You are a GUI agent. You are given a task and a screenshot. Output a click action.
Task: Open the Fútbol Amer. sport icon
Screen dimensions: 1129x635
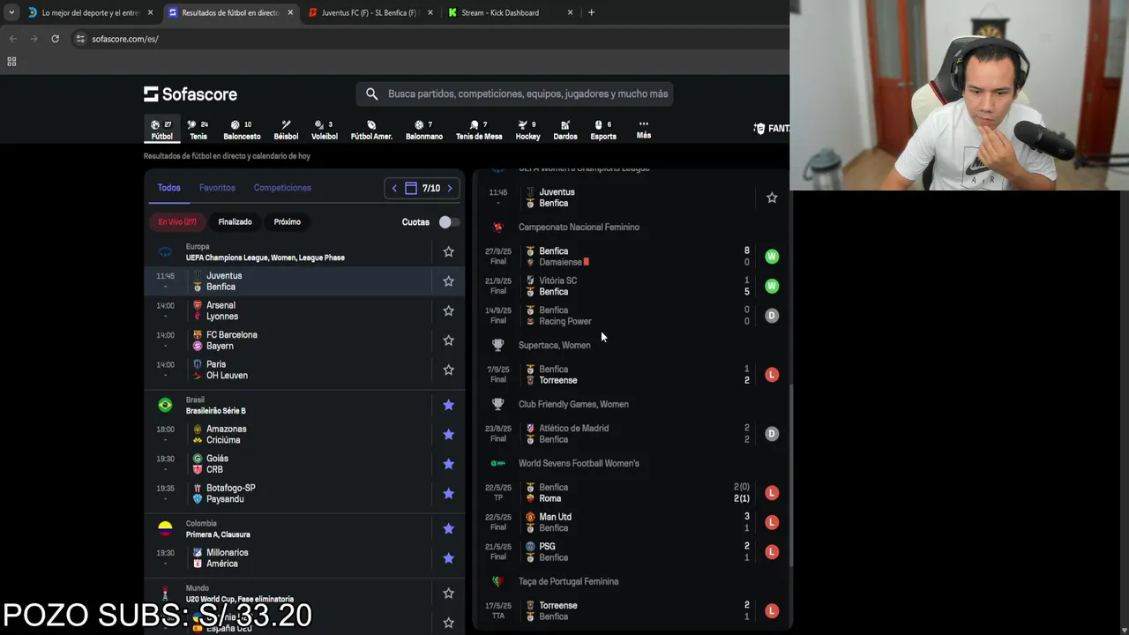[371, 130]
